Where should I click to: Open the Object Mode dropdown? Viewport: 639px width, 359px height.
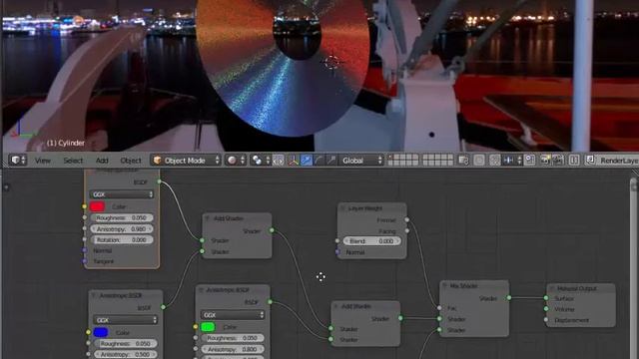click(186, 160)
